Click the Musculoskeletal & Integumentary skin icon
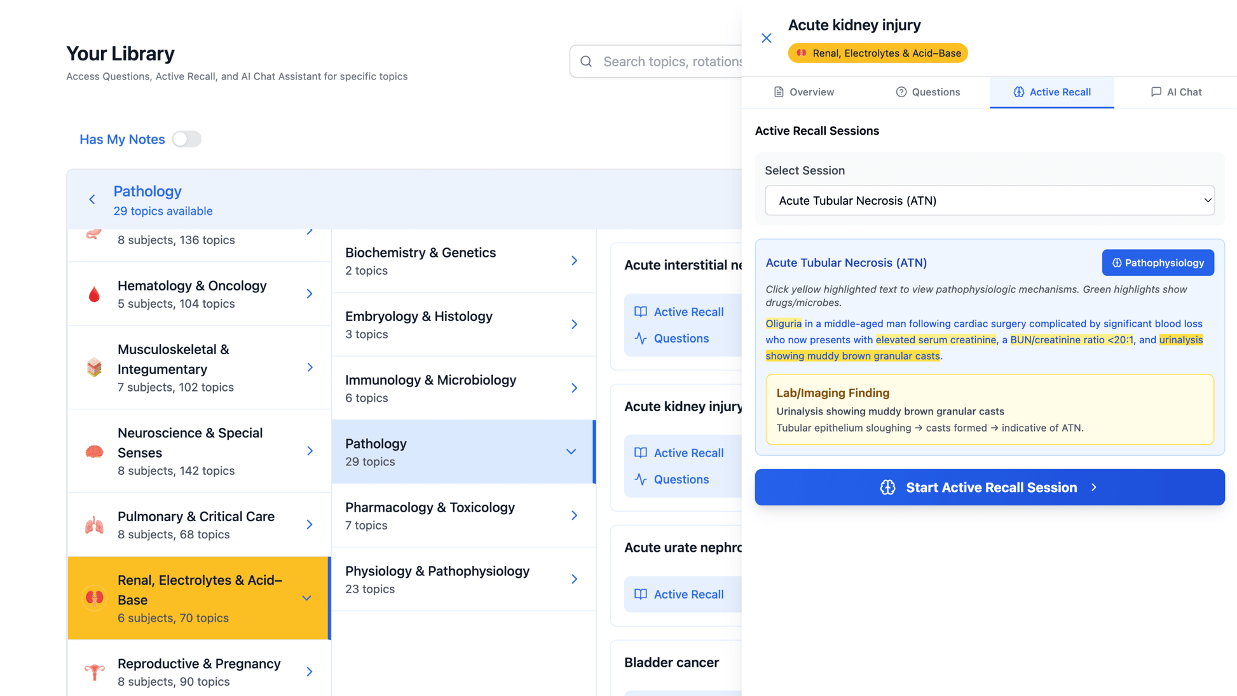The image size is (1237, 696). click(x=94, y=367)
